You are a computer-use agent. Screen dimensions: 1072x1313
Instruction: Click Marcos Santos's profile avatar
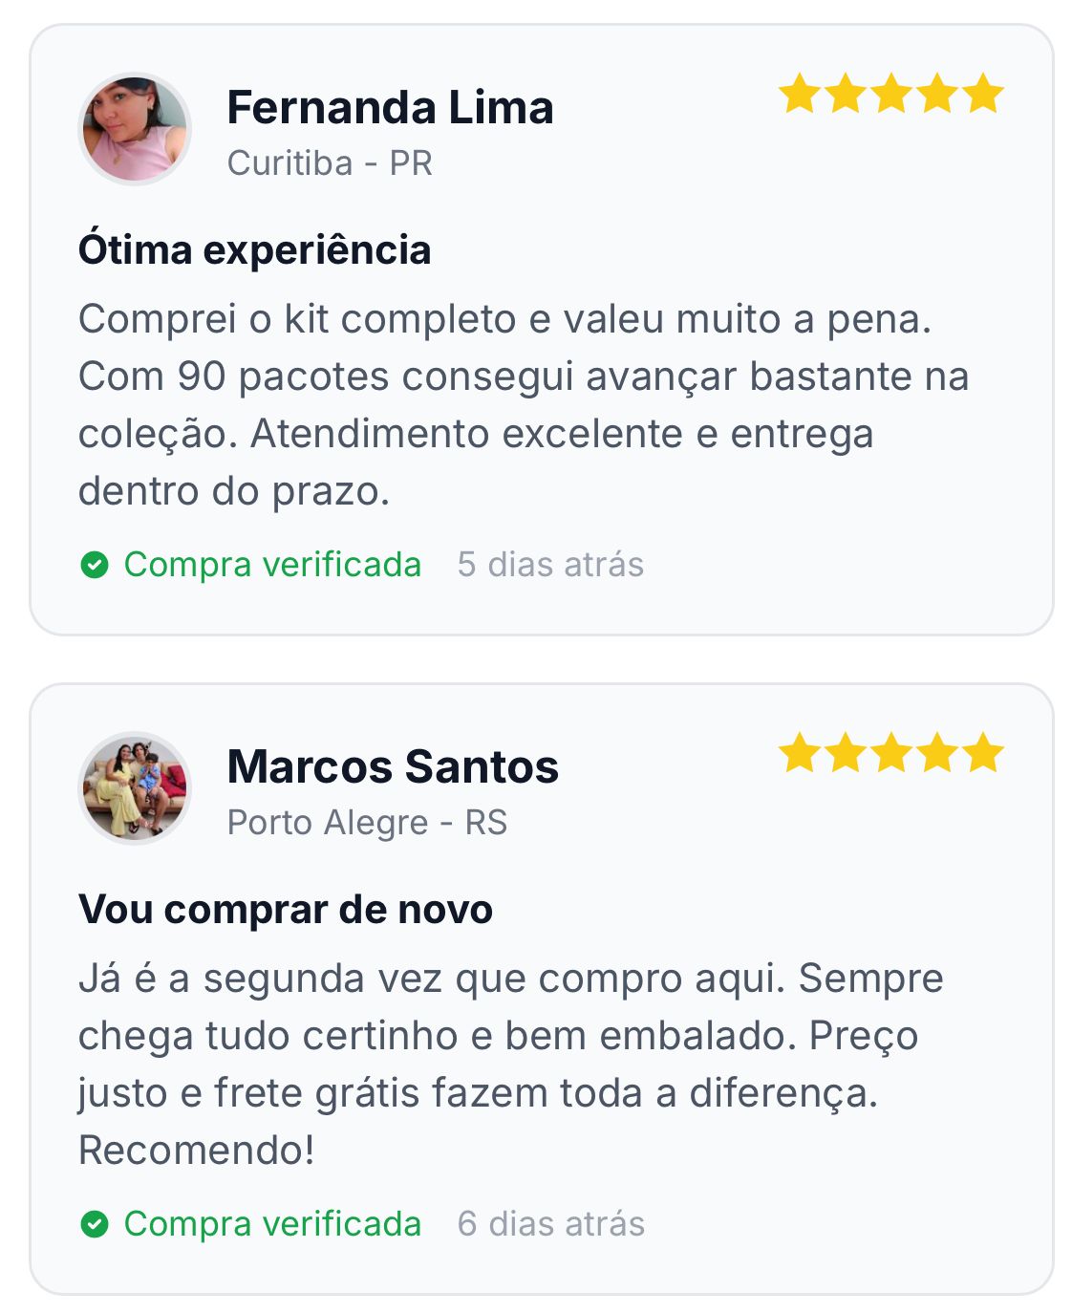tap(134, 788)
